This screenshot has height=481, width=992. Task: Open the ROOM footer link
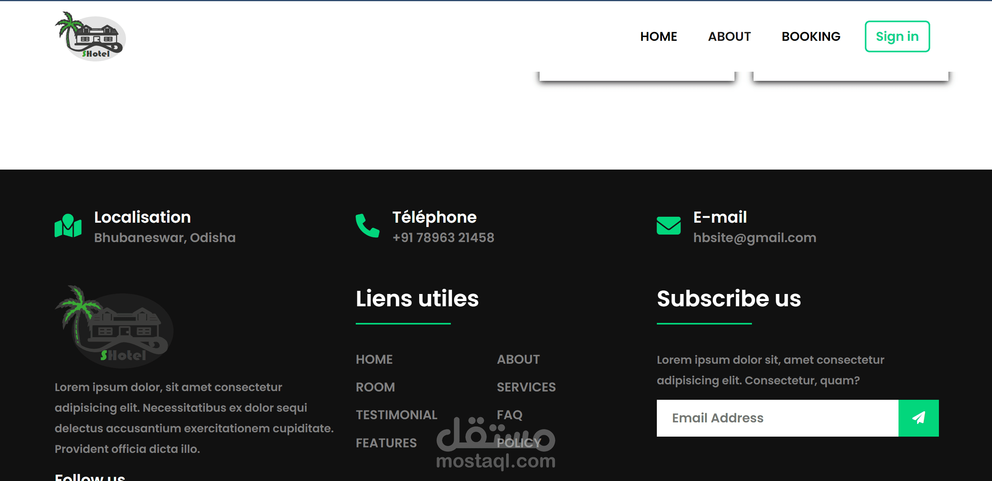point(376,387)
